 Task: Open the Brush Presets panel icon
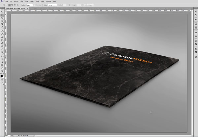pos(196,44)
